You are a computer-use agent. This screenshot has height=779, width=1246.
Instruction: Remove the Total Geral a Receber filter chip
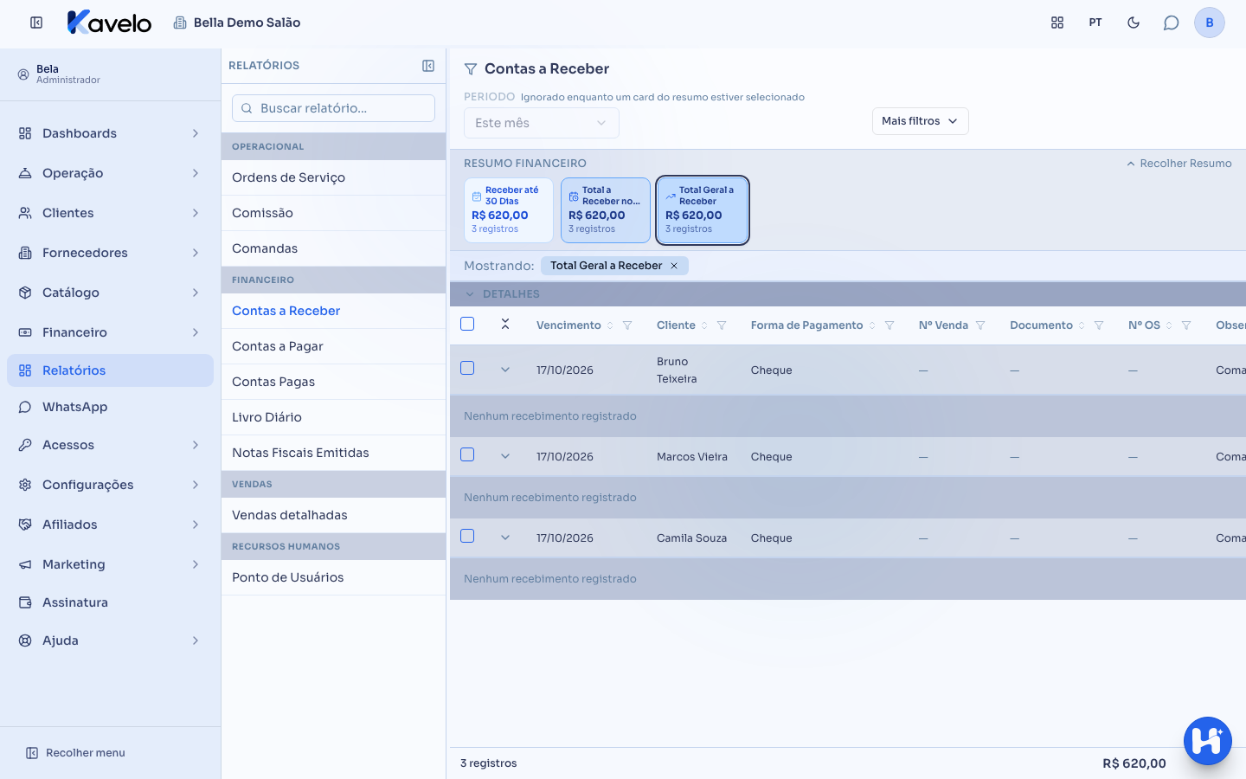(674, 266)
